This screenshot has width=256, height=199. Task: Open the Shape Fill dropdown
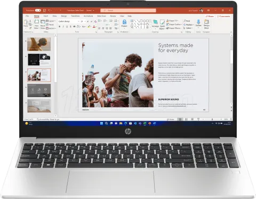[172, 21]
